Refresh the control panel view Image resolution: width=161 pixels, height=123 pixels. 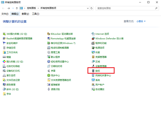pyautogui.click(x=92, y=8)
